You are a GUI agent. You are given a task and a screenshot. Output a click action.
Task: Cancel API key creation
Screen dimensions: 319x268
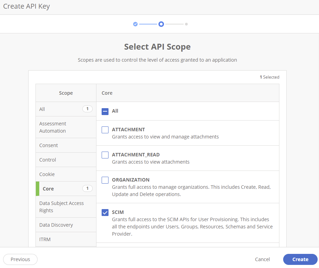(x=262, y=259)
